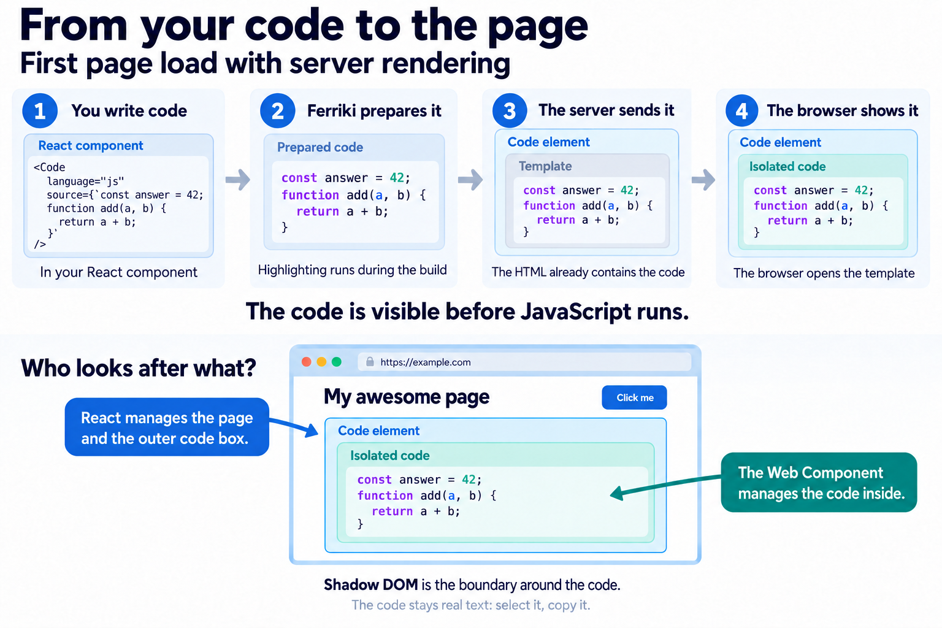Select "Isolated code" label inside the browser mockup

click(x=390, y=456)
